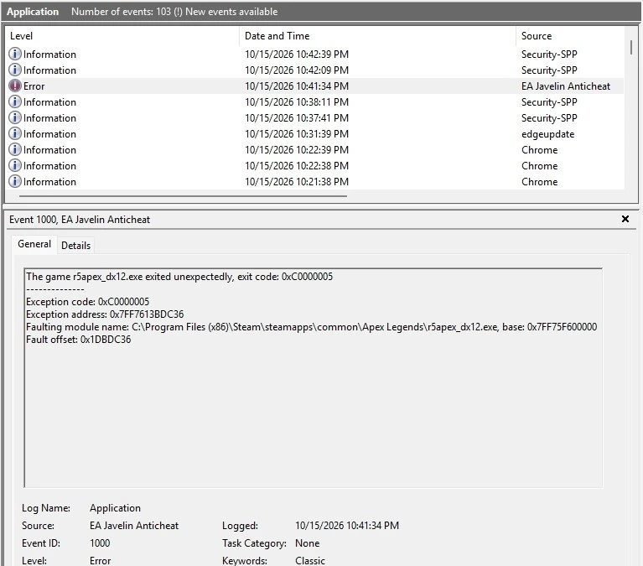Click Chrome source at 10:21:38 PM
This screenshot has height=566, width=643.
[x=539, y=182]
